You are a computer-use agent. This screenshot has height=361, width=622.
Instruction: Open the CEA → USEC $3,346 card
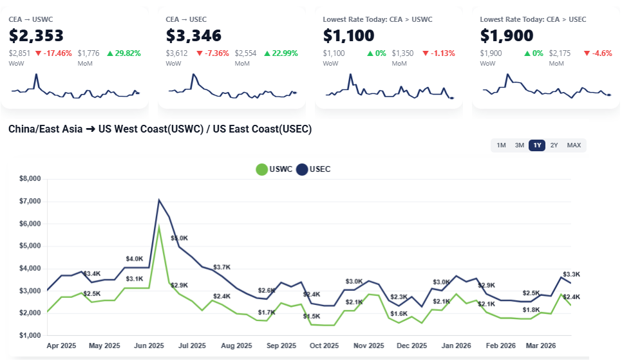coord(193,35)
